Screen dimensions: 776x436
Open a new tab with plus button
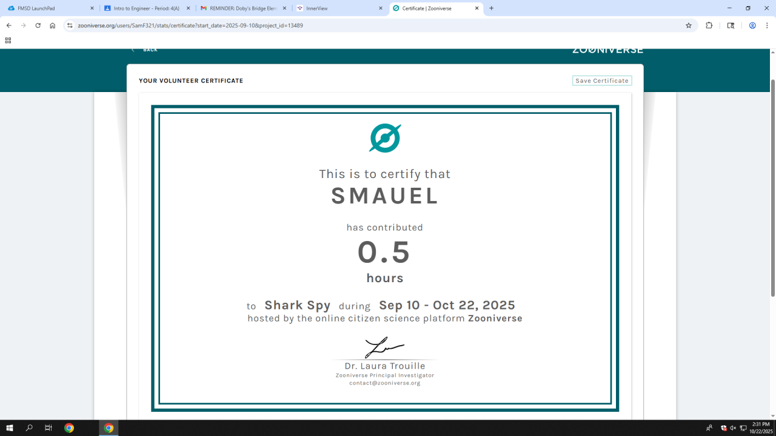[x=492, y=8]
